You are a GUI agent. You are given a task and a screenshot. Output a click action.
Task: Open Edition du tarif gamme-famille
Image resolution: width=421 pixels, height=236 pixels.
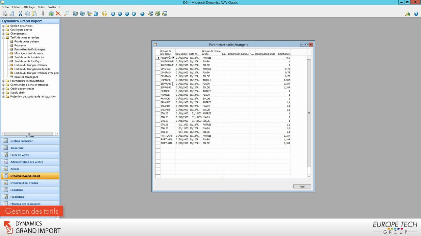tap(32, 69)
